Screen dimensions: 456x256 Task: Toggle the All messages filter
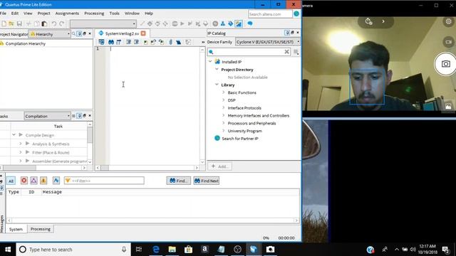11,181
